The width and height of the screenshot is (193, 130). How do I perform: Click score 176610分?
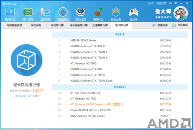click(165, 69)
